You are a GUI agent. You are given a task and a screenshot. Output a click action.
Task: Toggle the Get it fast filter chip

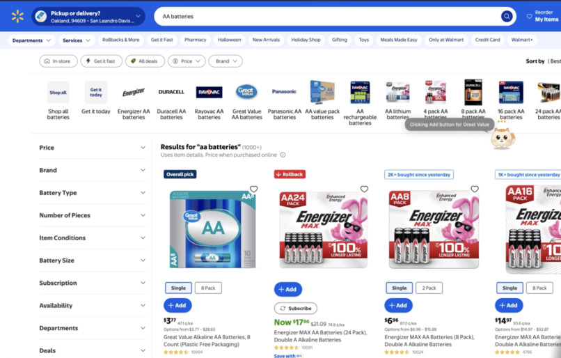click(101, 61)
